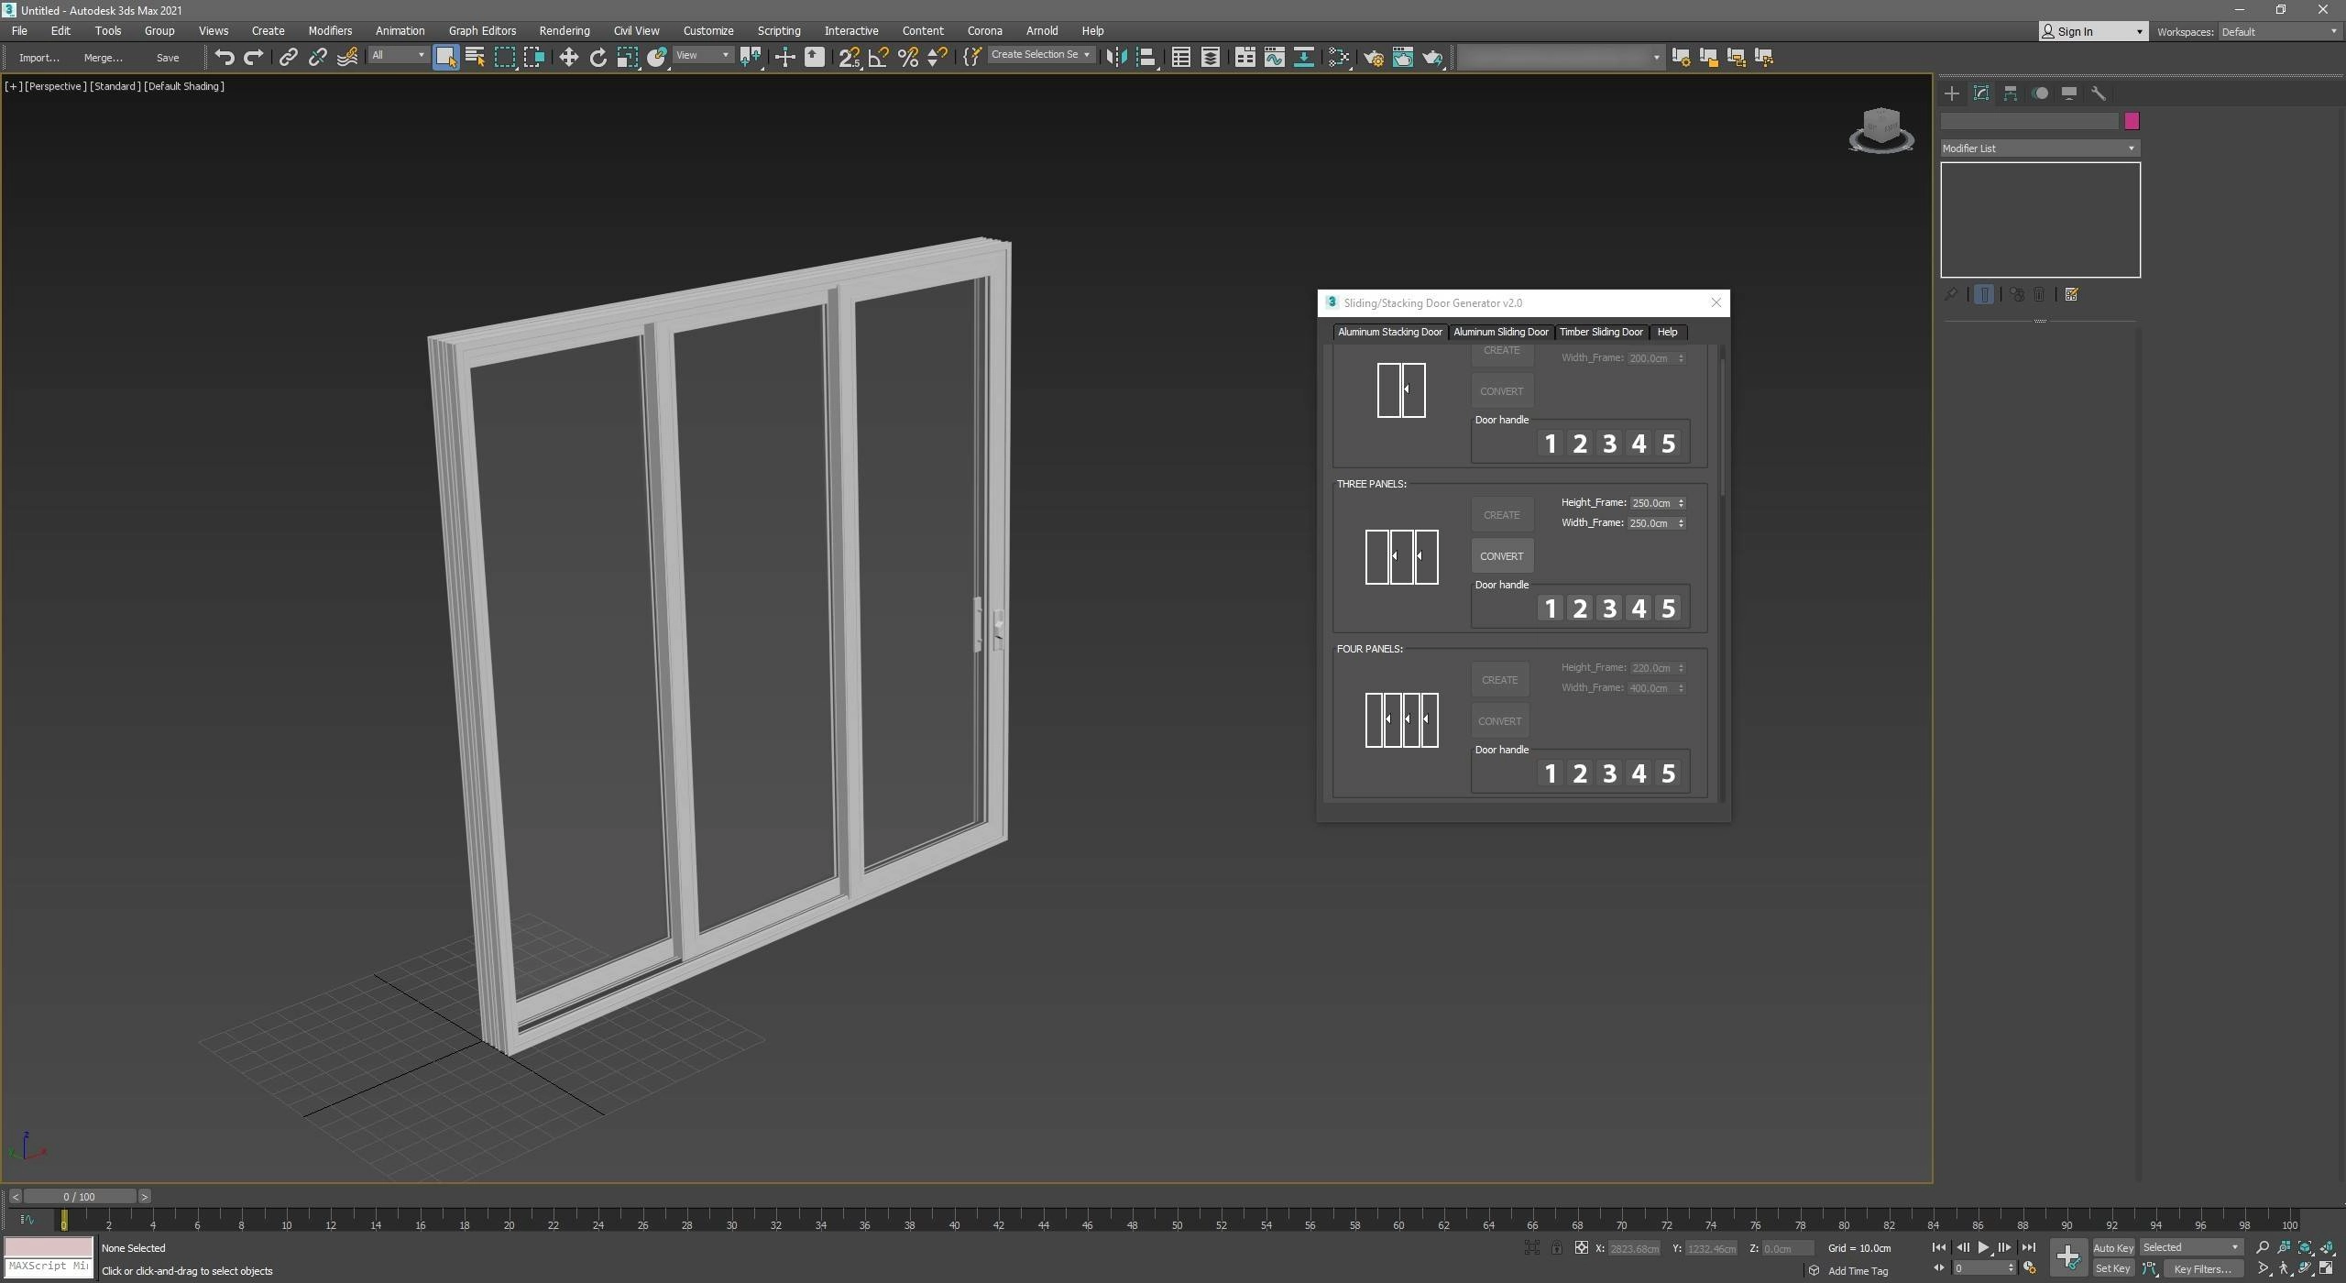Viewport: 2346px width, 1283px height.
Task: Switch to Timber Sliding Door tab
Action: click(1601, 332)
